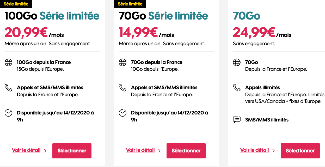Open Voir le détail for the 14,99€ plan
325x167 pixels.
coord(140,150)
